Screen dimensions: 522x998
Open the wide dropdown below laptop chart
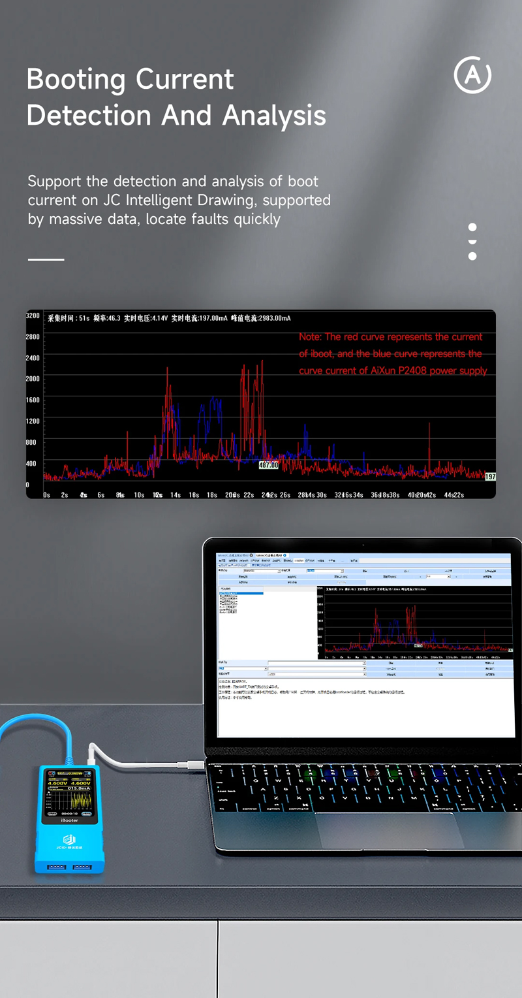[317, 663]
